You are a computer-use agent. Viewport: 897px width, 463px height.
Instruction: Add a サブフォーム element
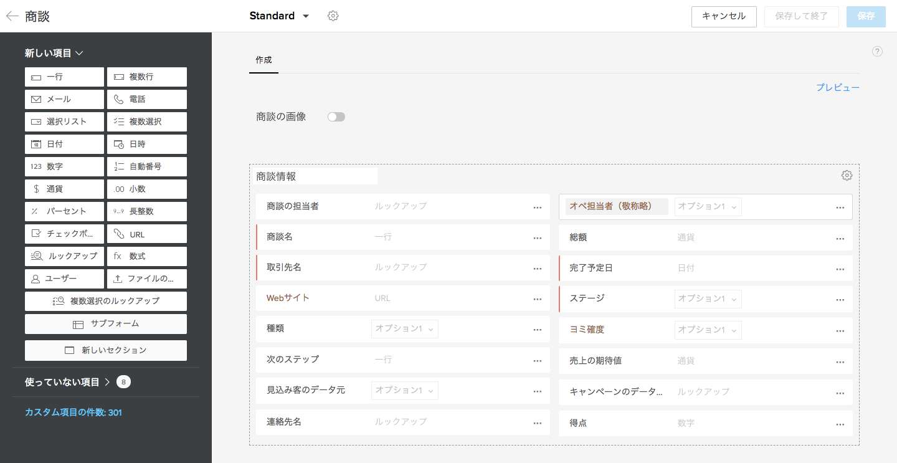tap(106, 324)
